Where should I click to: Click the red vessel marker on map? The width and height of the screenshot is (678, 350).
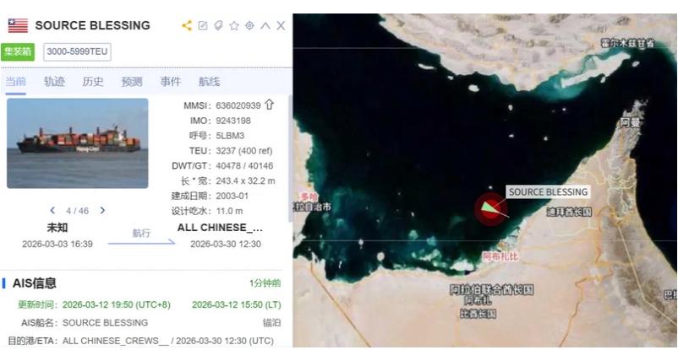[x=491, y=209]
